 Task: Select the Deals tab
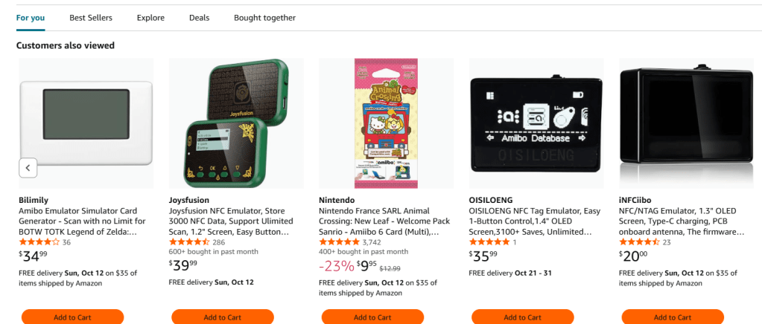pyautogui.click(x=199, y=18)
